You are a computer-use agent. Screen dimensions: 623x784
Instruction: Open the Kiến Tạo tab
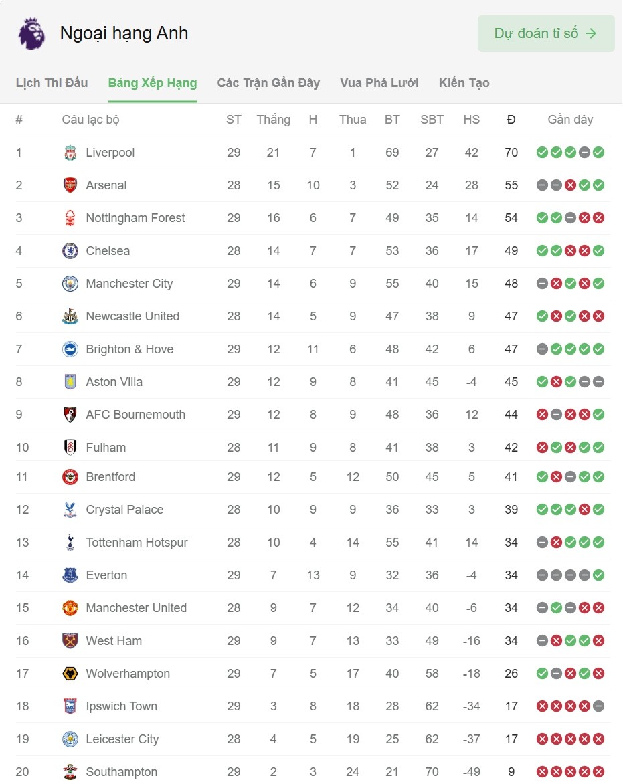(464, 83)
